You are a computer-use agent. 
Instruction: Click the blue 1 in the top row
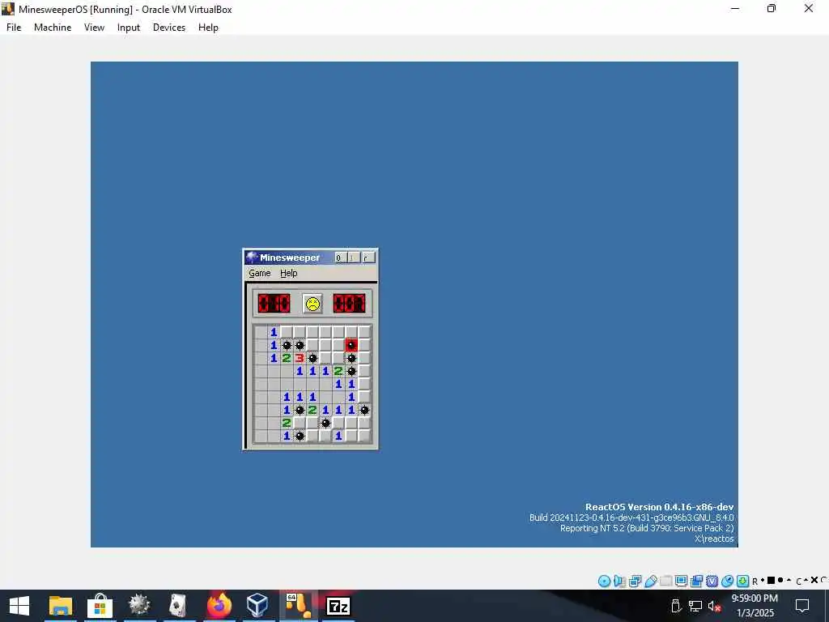click(274, 332)
